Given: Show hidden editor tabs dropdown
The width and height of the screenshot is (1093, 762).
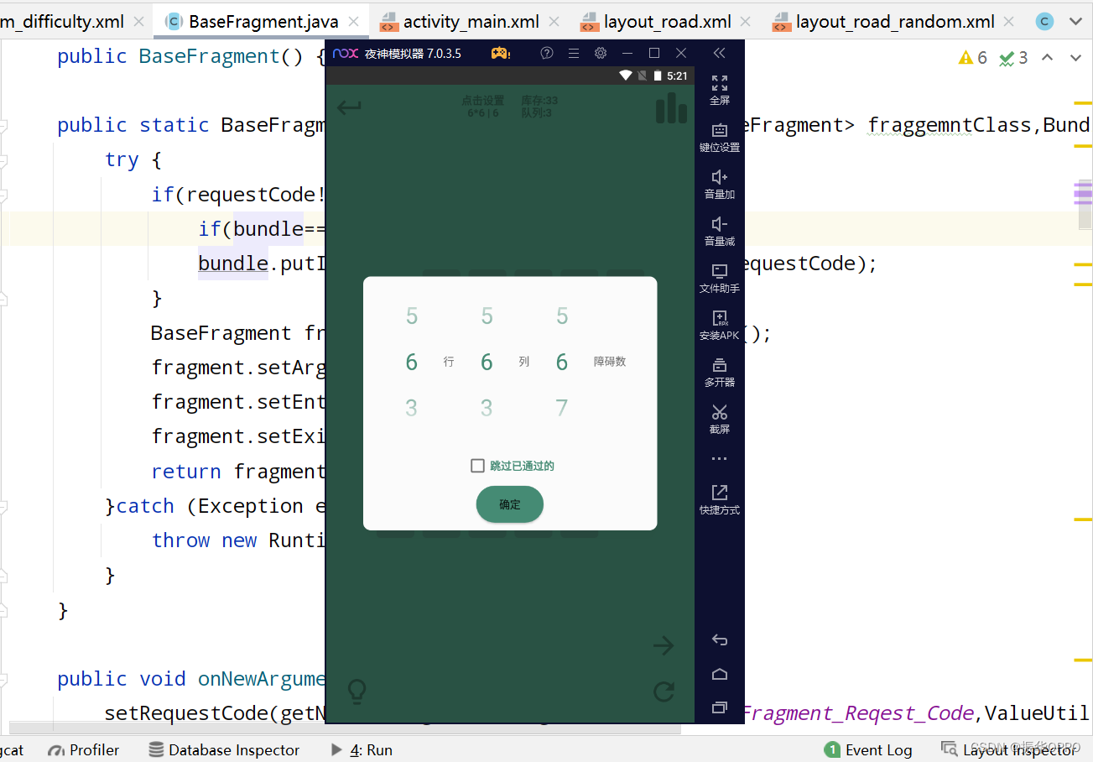Looking at the screenshot, I should [1075, 22].
